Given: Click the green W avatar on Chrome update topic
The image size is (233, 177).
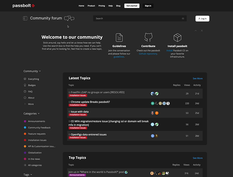Looking at the screenshot, I should tap(152, 103).
